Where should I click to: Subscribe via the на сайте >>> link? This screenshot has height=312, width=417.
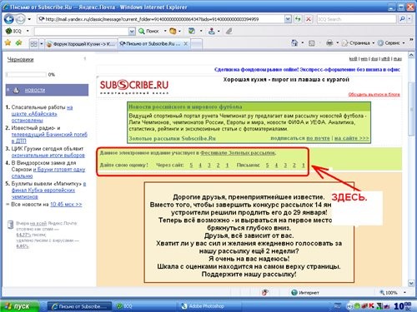coord(351,138)
